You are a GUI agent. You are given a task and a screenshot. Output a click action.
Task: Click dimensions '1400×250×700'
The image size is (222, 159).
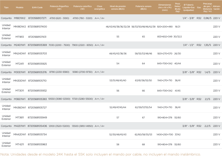(x=165, y=134)
